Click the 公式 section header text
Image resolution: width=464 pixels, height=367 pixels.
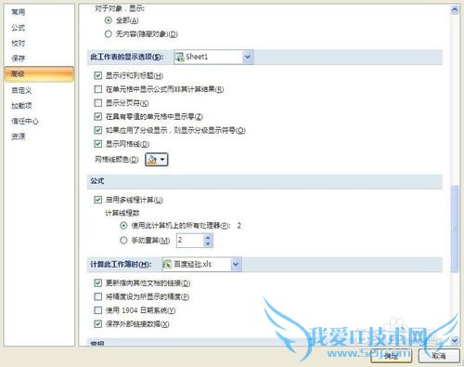pos(97,181)
